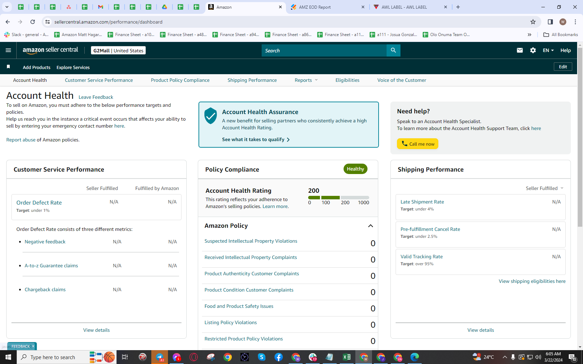Click the Edit button
This screenshot has height=364, width=583.
click(563, 67)
